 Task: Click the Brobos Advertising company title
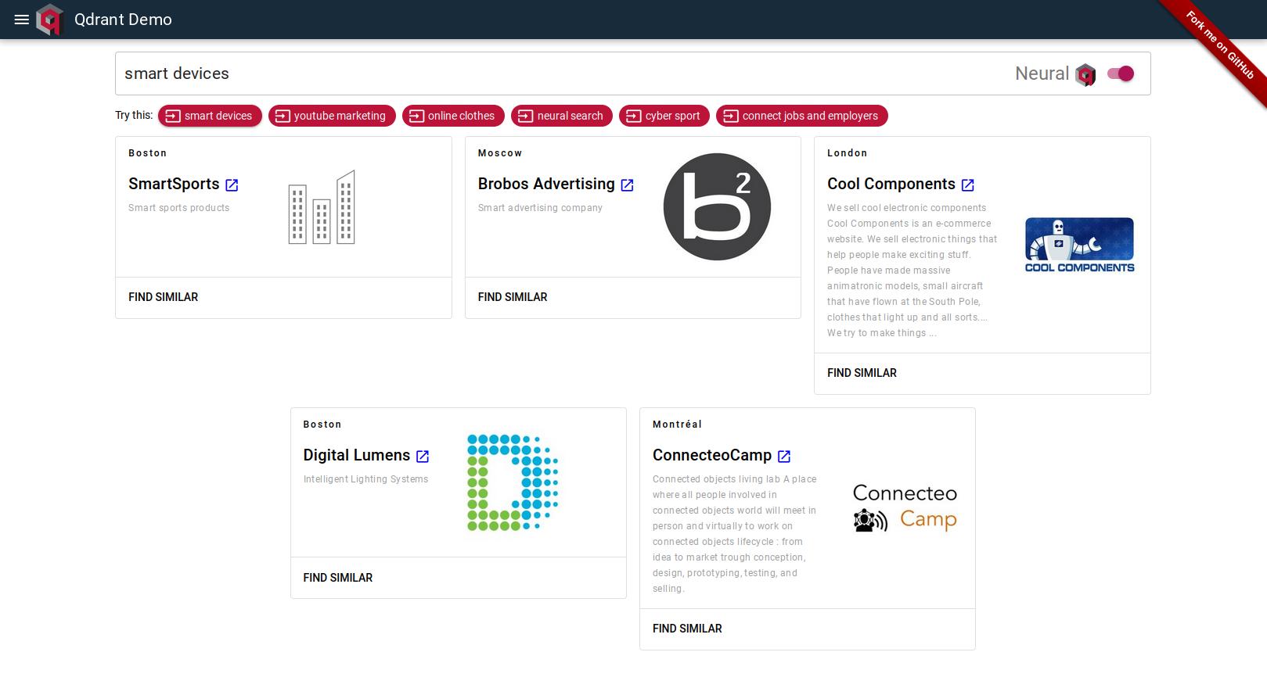(x=546, y=184)
